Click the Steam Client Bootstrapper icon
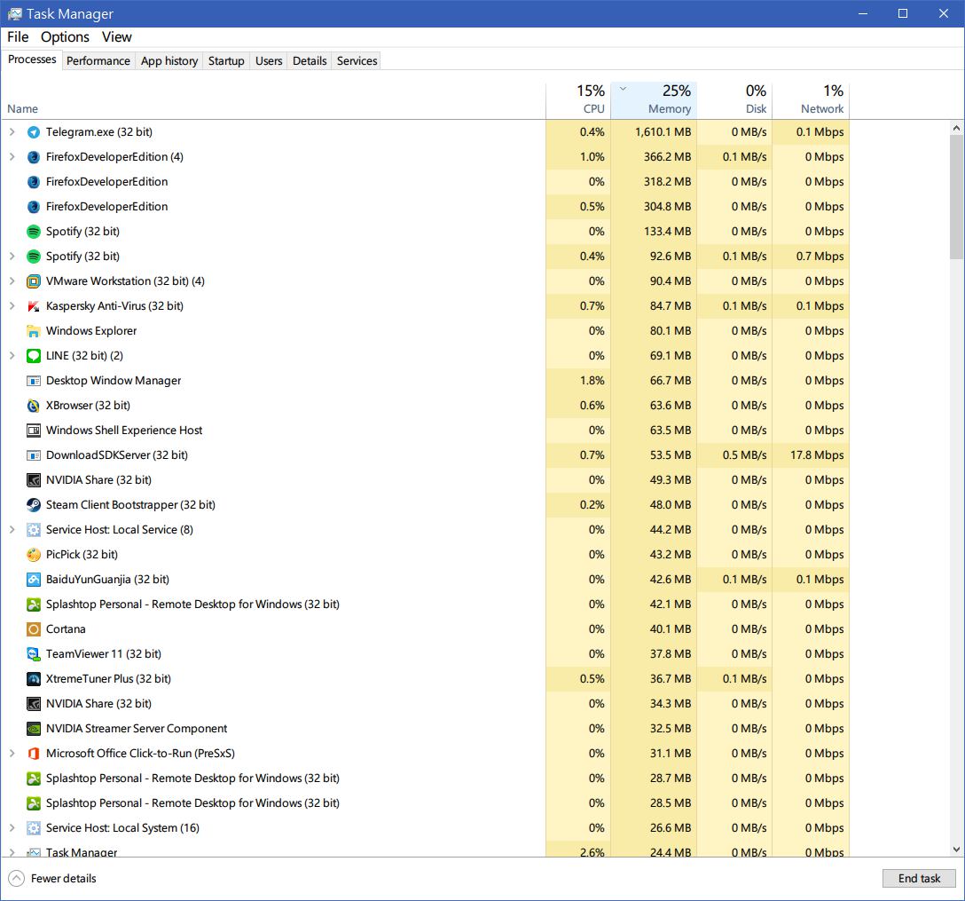Screen dimensions: 965x901 pos(33,505)
